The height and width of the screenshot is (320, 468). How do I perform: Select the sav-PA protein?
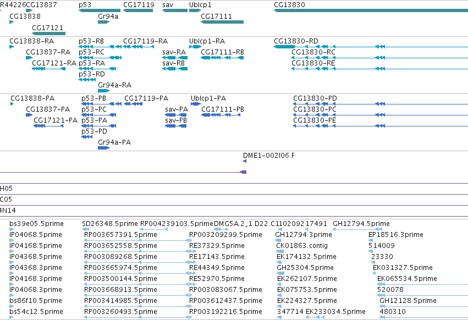tap(176, 115)
